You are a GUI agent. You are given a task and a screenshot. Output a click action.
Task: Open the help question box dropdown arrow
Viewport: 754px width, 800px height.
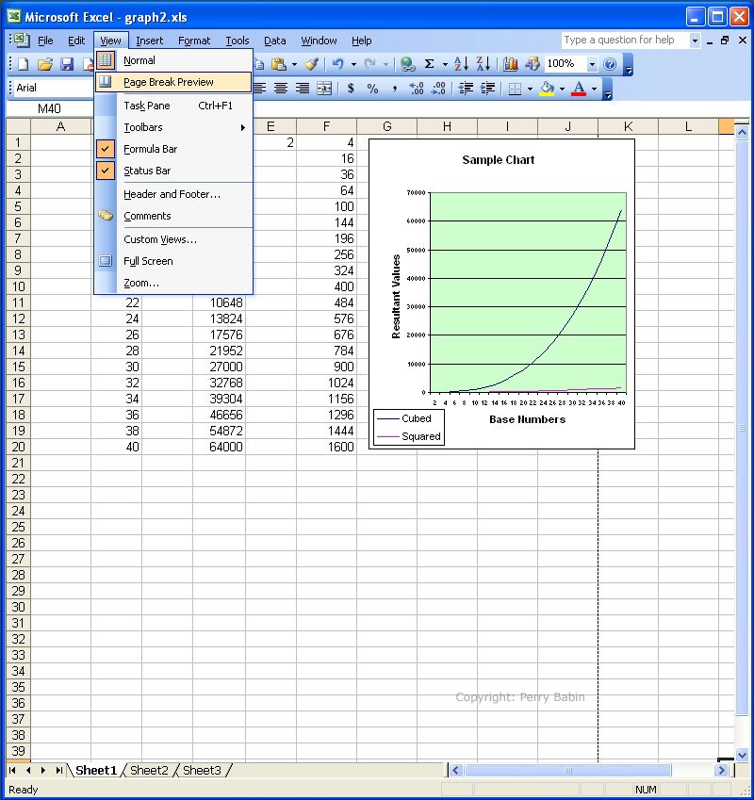tap(695, 41)
